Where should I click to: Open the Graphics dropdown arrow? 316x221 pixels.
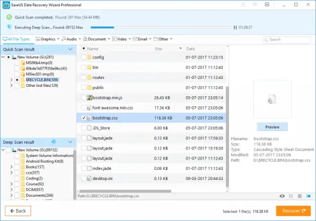(58, 39)
